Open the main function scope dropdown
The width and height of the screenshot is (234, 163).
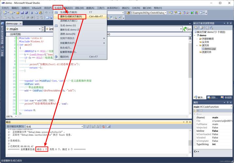point(40,29)
